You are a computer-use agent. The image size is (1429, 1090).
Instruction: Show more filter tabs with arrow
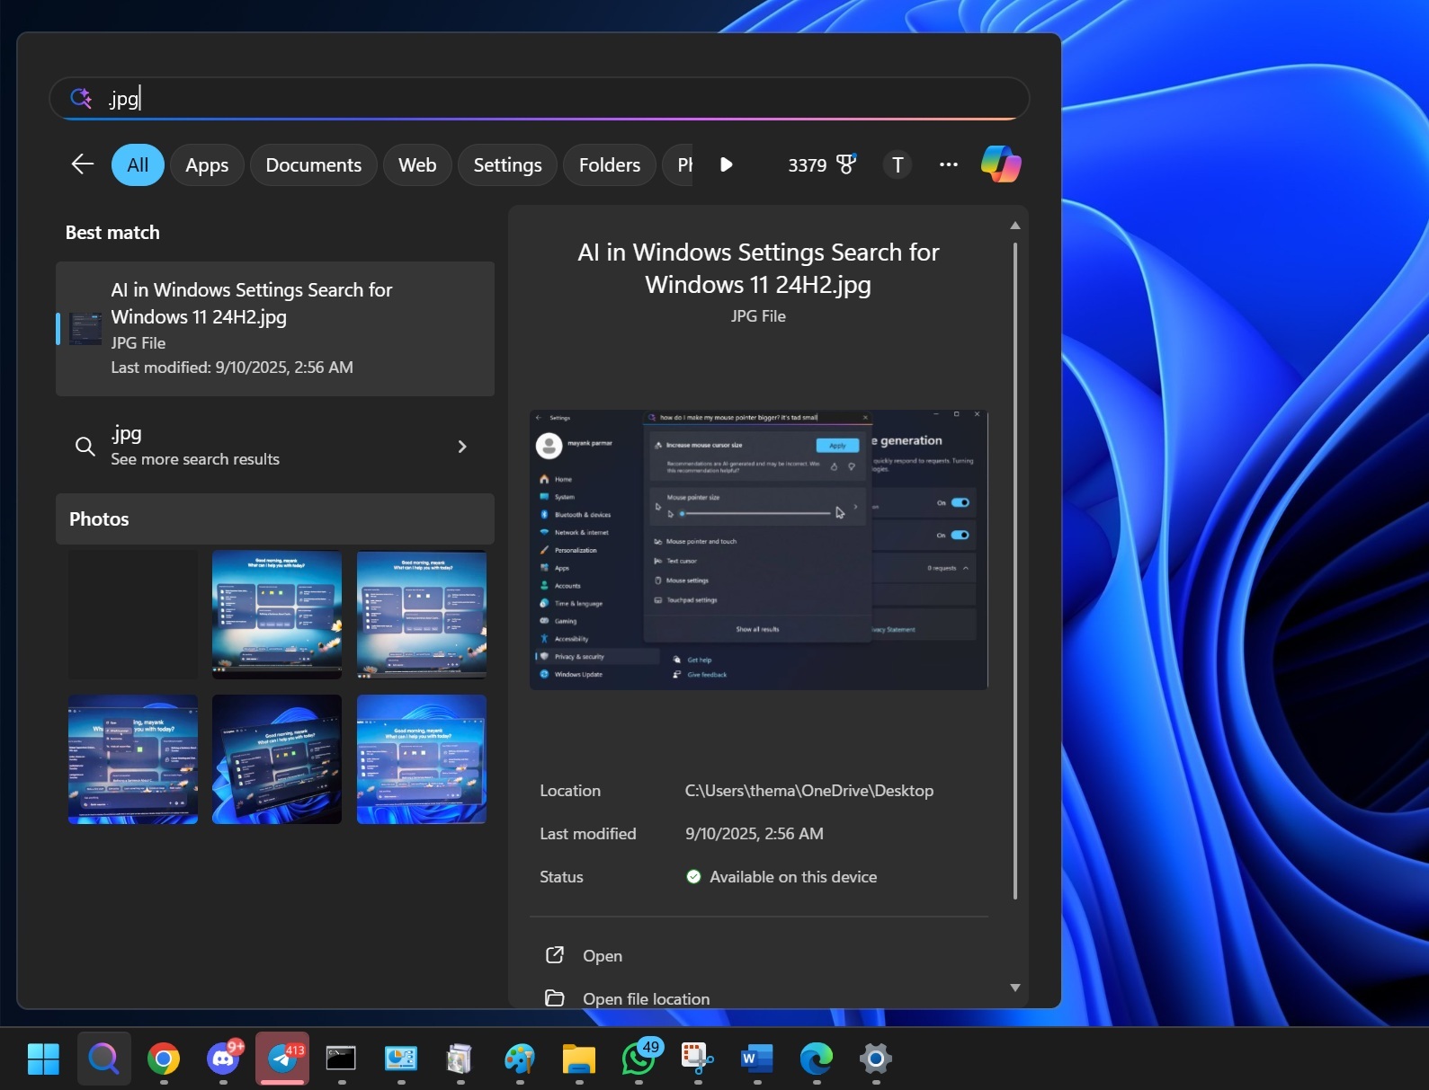(x=727, y=164)
